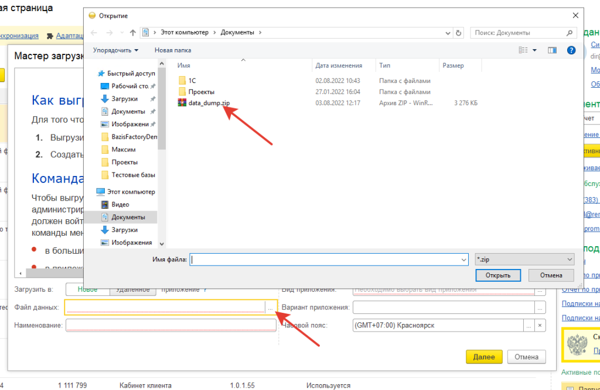
Task: Select the Проекты folder in the file list
Action: coord(196,92)
